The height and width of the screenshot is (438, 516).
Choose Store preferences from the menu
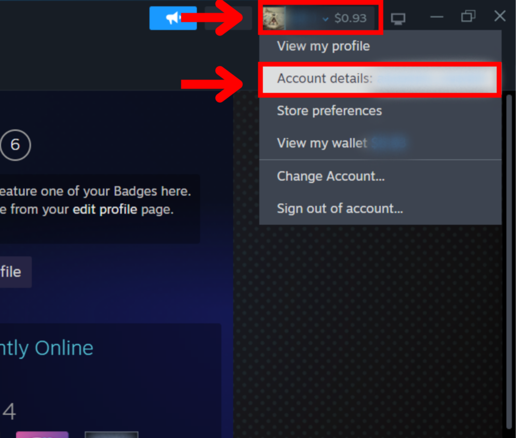tap(380, 111)
